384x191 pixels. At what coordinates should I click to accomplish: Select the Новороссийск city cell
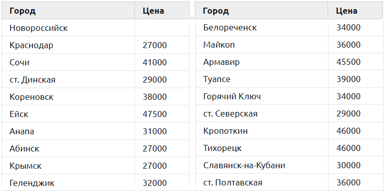[68, 28]
